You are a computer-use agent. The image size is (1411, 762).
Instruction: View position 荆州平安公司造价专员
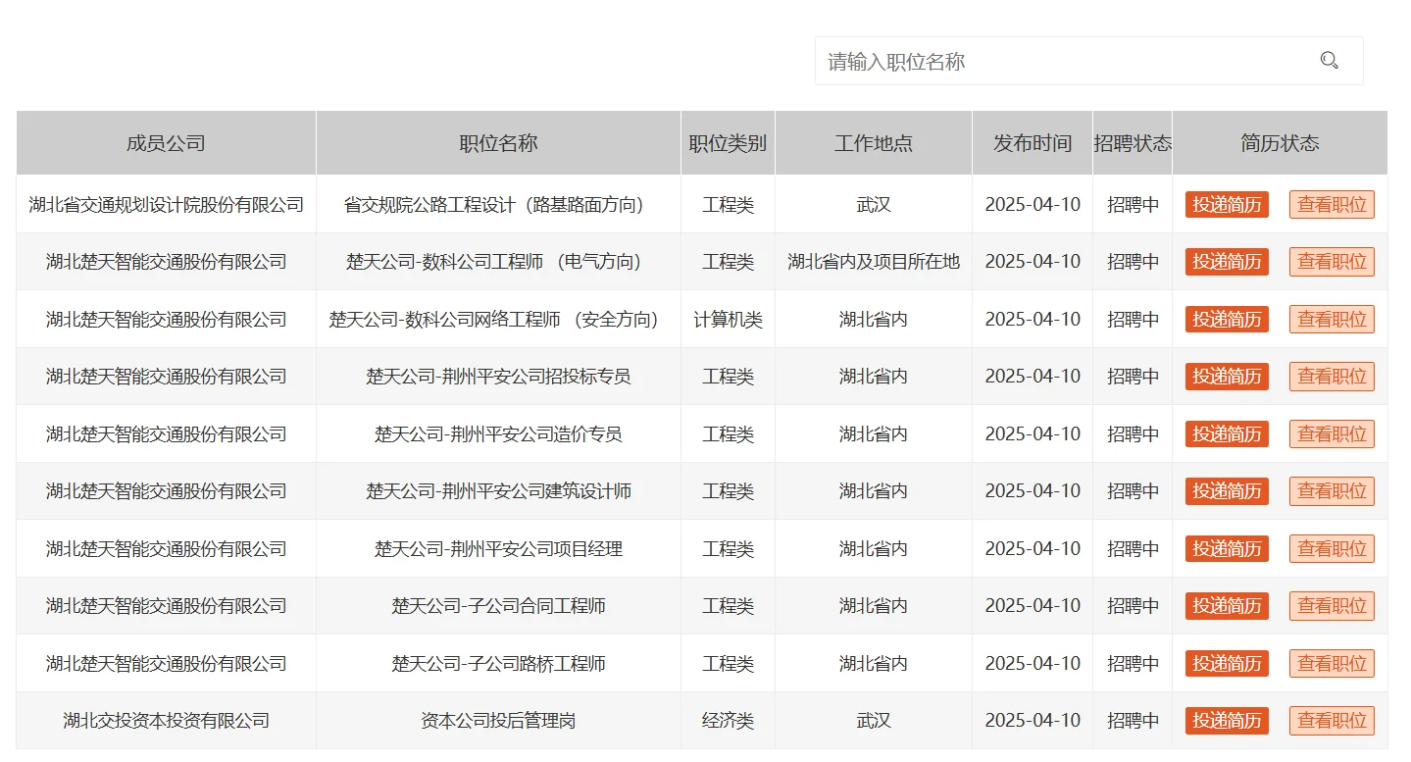coord(1332,433)
